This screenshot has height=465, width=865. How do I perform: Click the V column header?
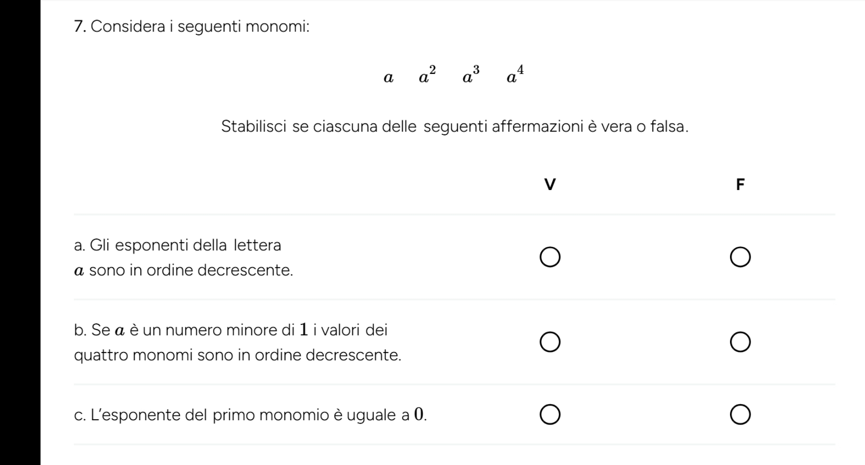(550, 184)
